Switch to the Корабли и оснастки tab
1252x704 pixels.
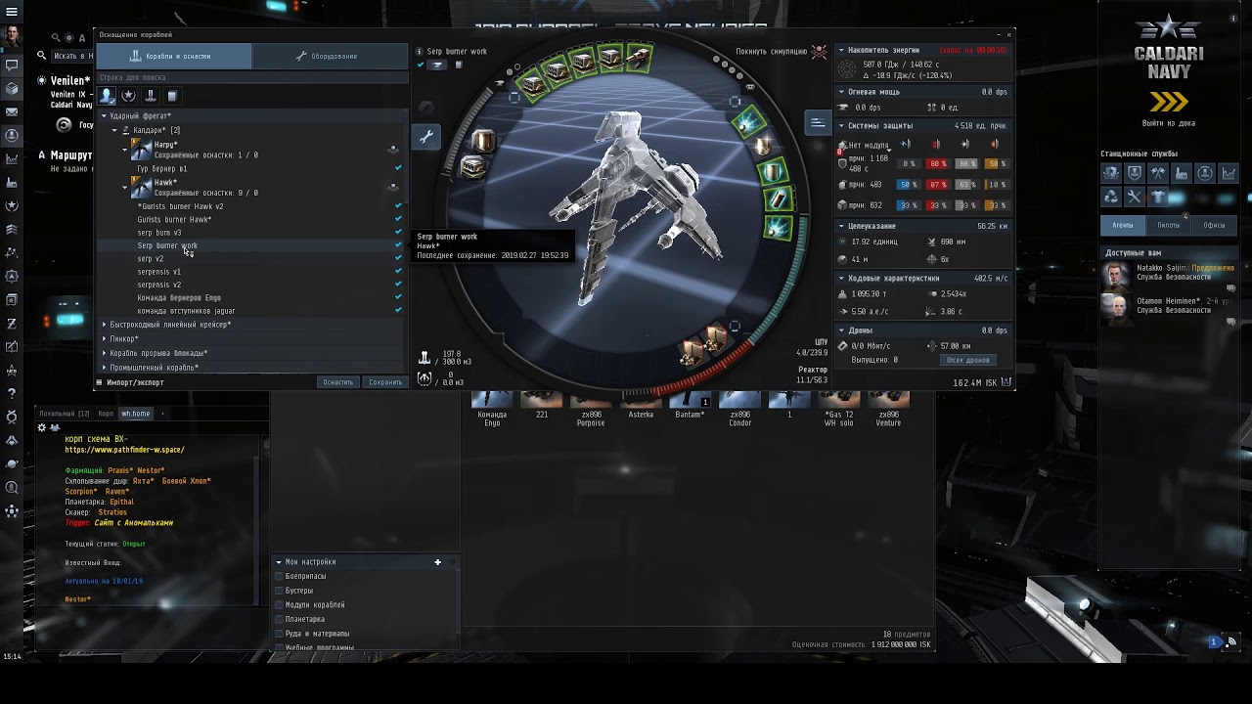173,56
